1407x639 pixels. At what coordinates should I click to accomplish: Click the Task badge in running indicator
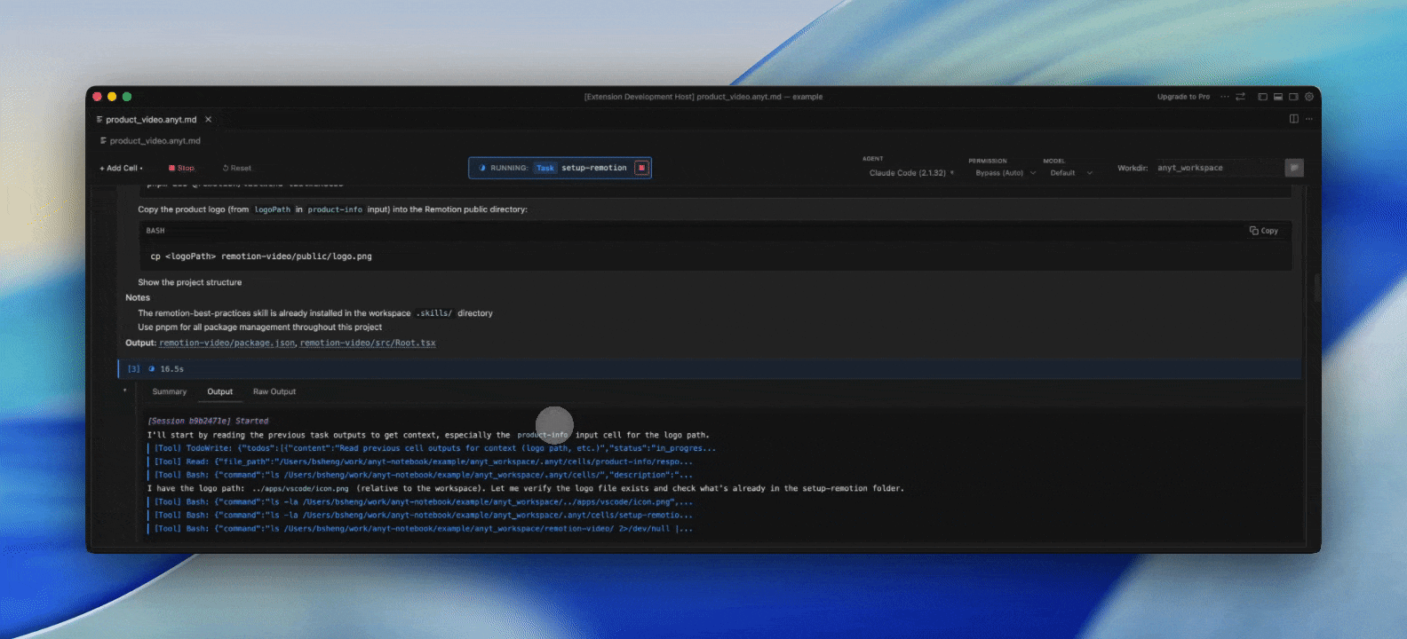click(545, 168)
